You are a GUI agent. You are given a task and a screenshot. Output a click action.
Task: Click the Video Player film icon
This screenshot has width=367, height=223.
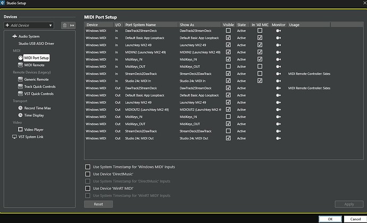(20, 130)
